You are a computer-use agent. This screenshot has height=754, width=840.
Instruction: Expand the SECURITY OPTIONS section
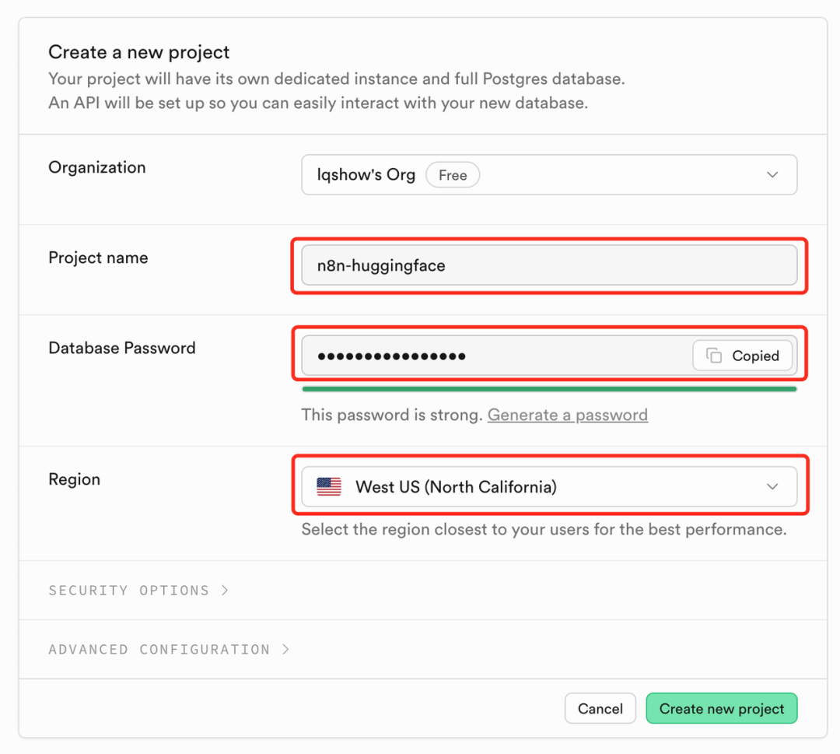[138, 590]
